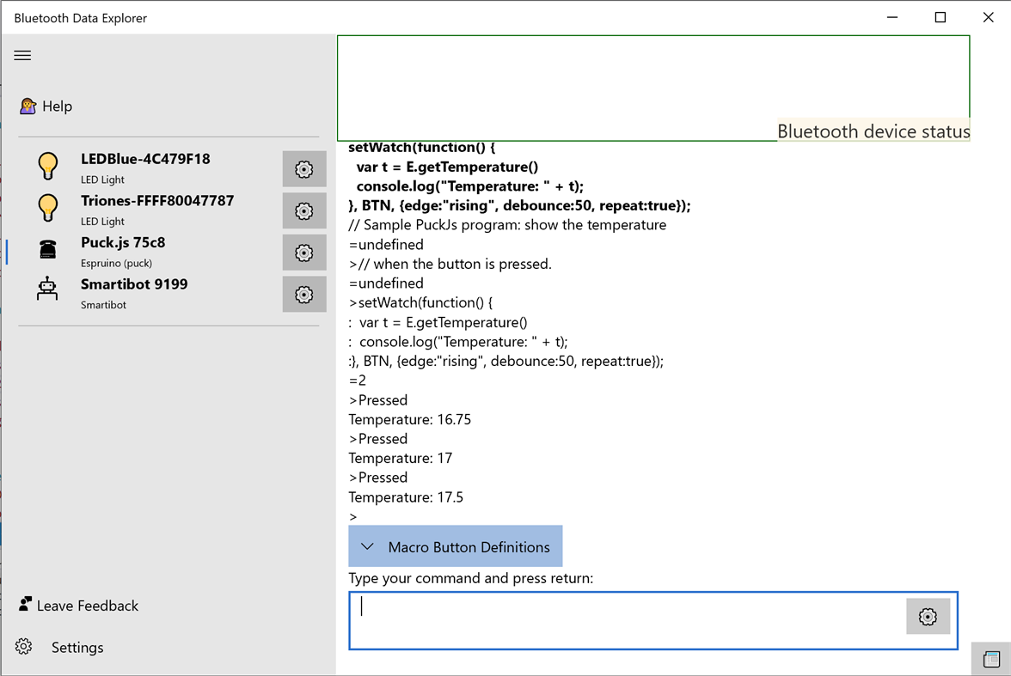
Task: Click the Leave Feedback link
Action: coord(87,606)
